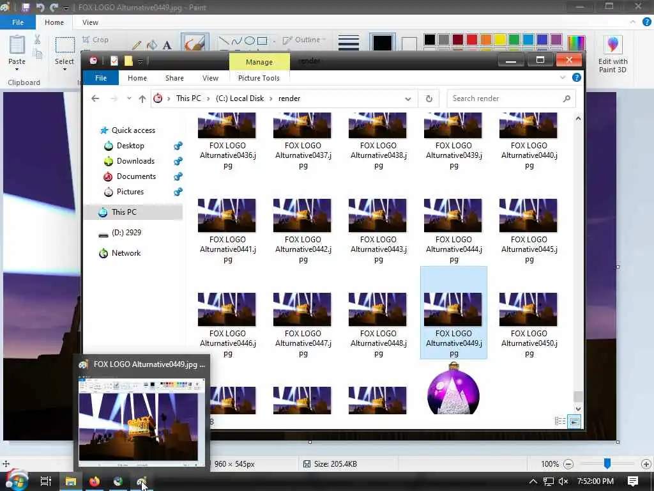Viewport: 654px width, 491px height.
Task: Open Explorer quick access toolbar dropdown
Action: coord(141,61)
